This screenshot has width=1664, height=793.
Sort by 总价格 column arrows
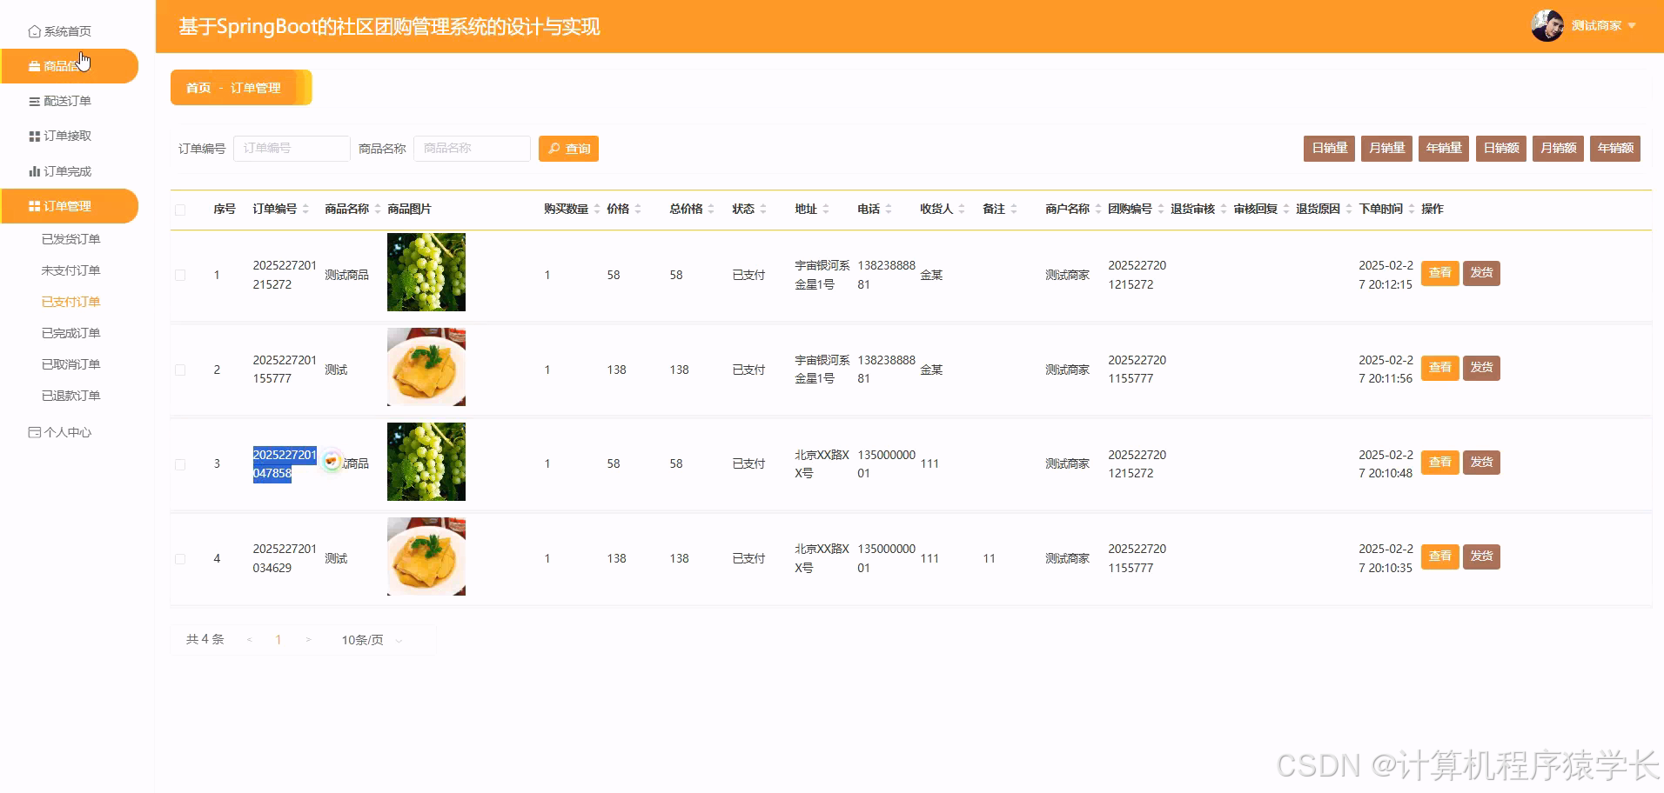(711, 209)
